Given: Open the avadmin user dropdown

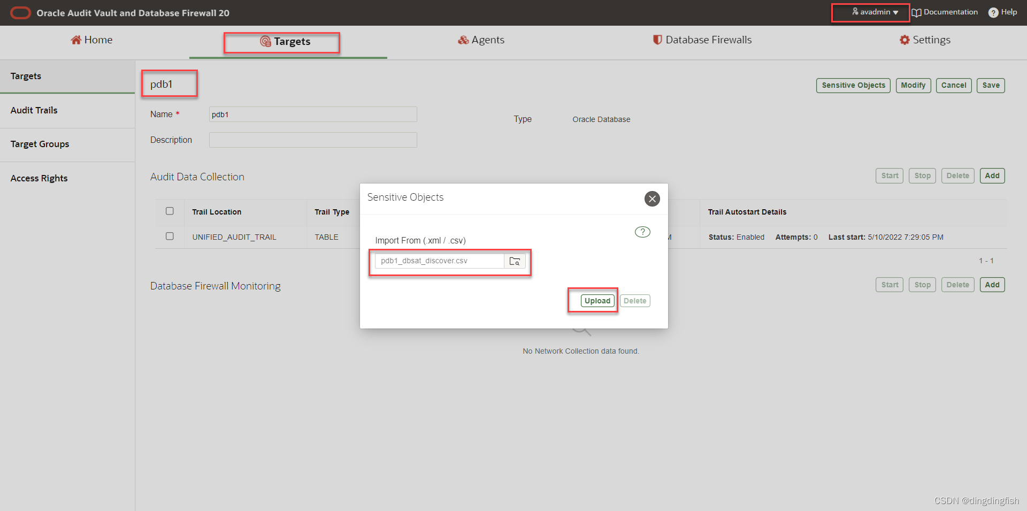Looking at the screenshot, I should pyautogui.click(x=875, y=12).
